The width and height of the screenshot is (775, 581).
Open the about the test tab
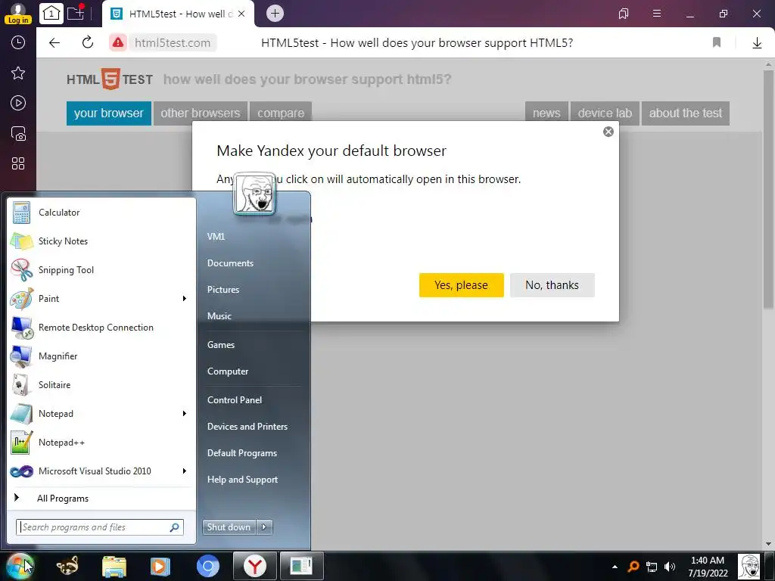[x=686, y=113]
